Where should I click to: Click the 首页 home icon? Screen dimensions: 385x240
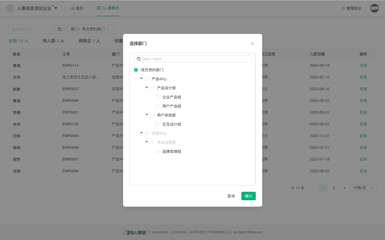click(x=73, y=8)
